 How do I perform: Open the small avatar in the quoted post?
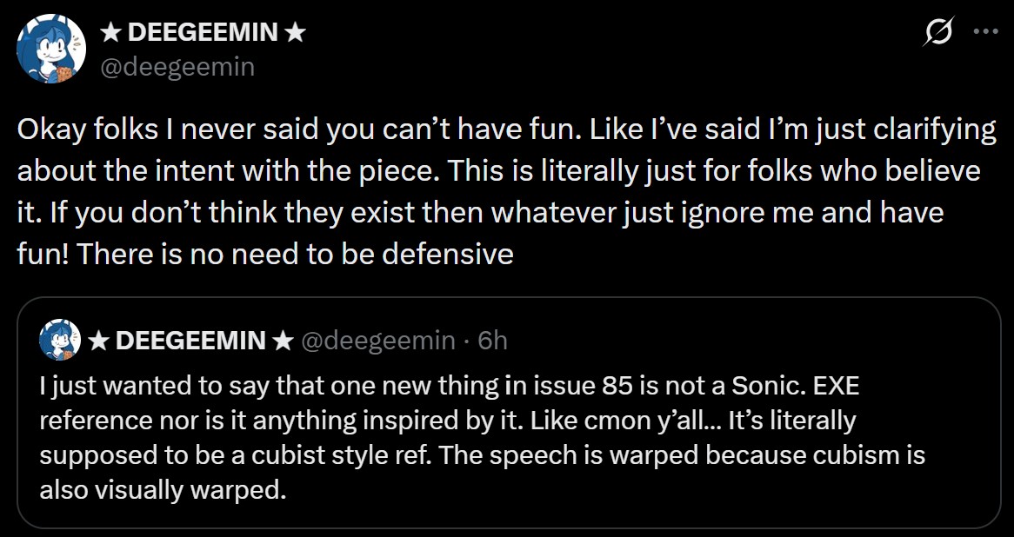60,340
